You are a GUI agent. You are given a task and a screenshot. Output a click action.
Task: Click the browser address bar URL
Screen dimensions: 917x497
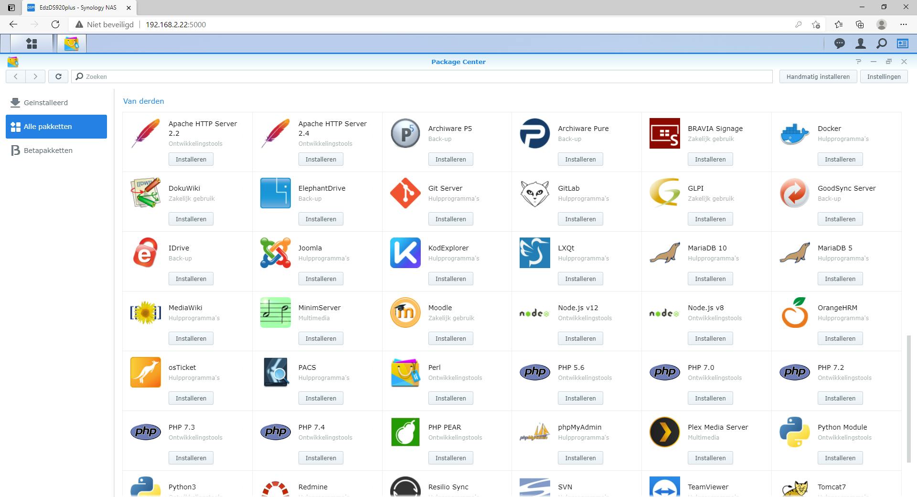coord(176,24)
